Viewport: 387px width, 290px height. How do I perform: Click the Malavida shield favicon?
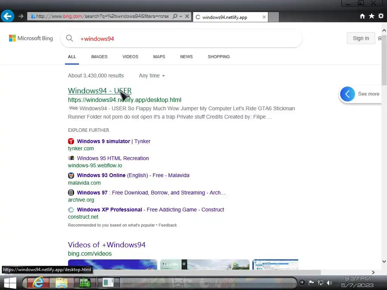point(71,175)
